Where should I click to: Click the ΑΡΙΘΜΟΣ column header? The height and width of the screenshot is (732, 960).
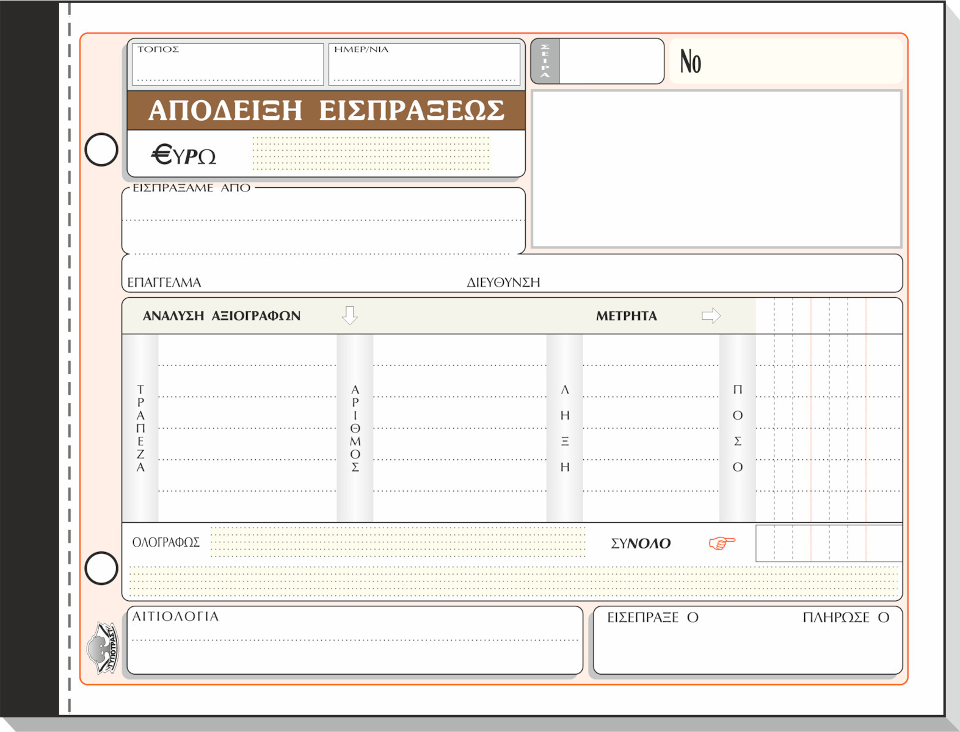[x=355, y=428]
